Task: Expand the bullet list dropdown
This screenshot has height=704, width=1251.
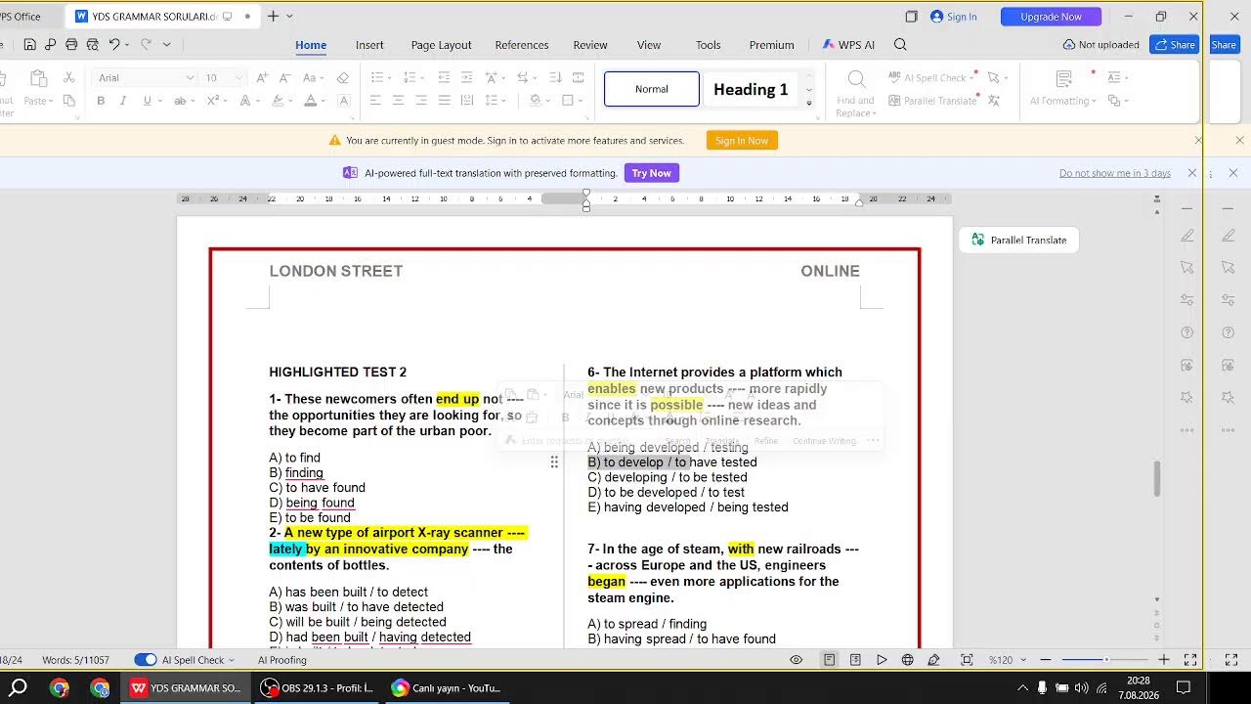Action: point(391,78)
